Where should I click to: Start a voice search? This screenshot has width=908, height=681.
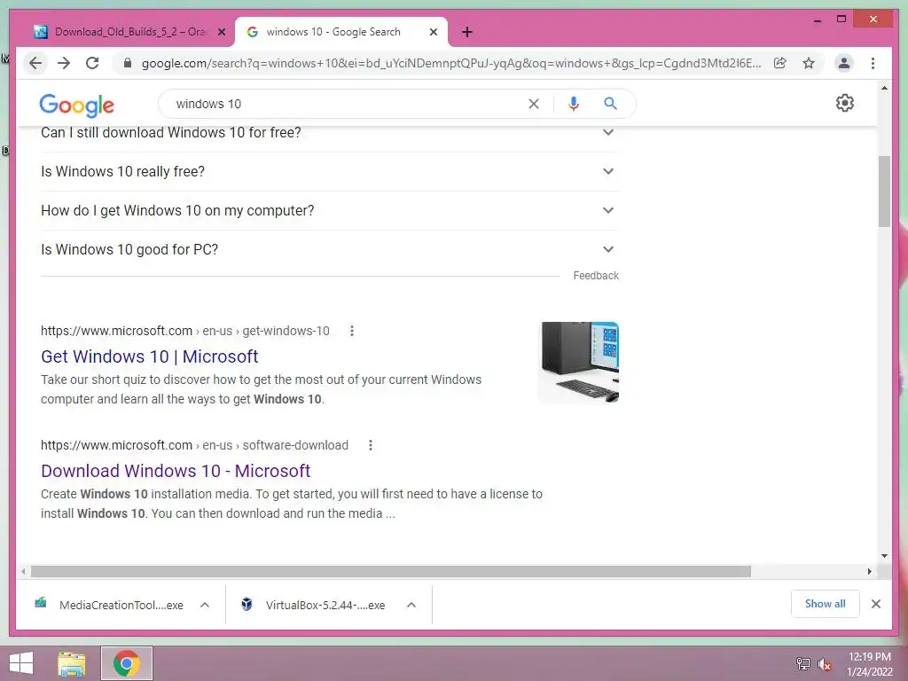[x=574, y=104]
